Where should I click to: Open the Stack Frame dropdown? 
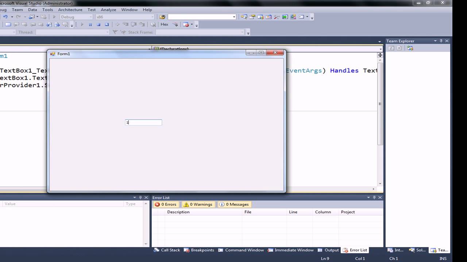click(x=242, y=32)
